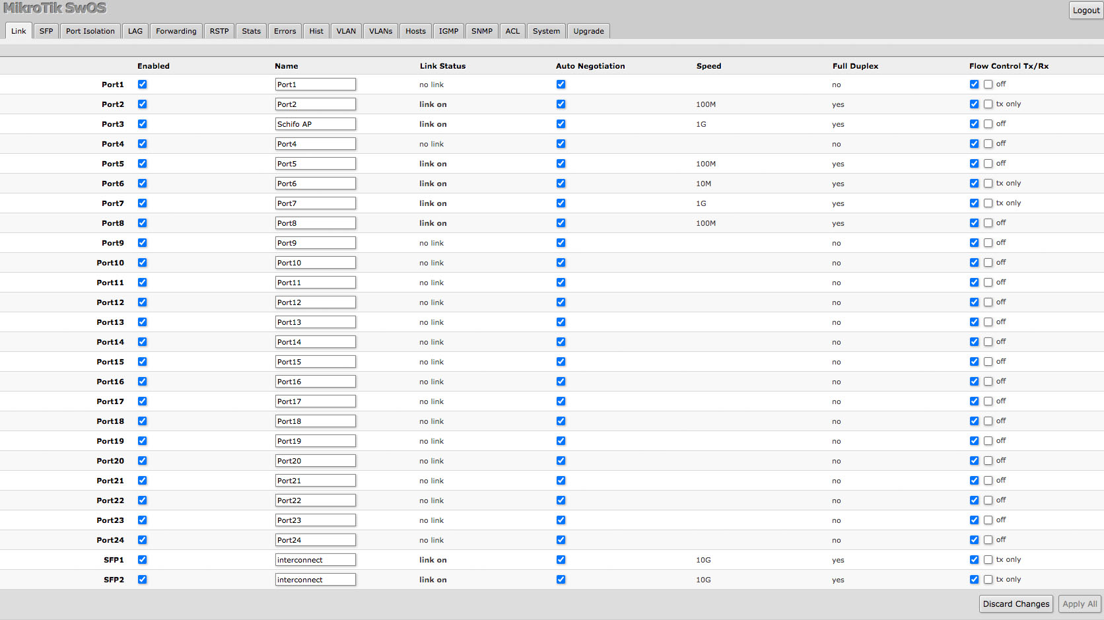Toggle Enabled checkbox for Port11

tap(143, 283)
